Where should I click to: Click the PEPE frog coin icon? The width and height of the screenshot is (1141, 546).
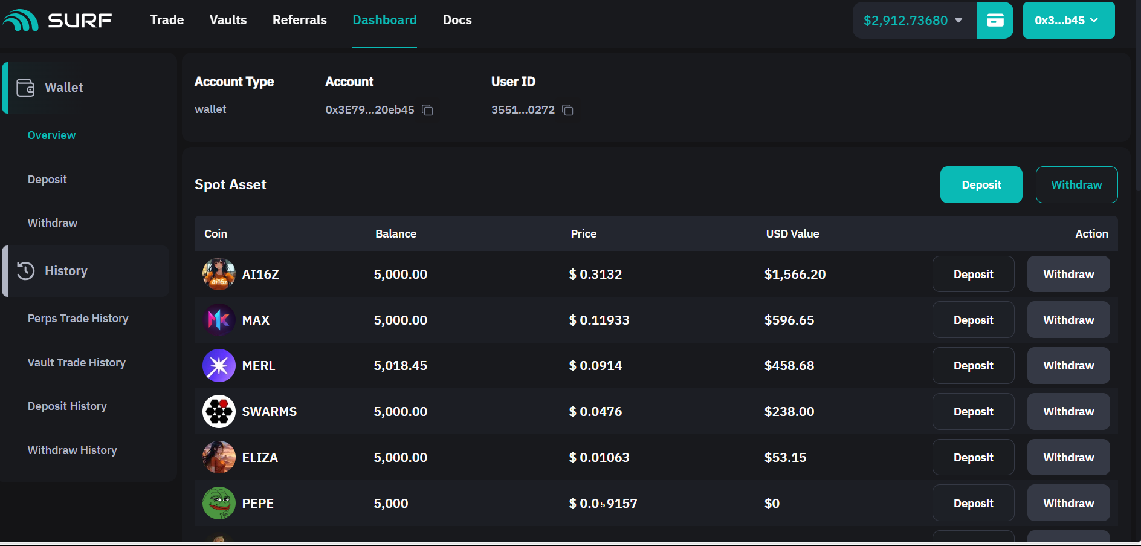click(x=219, y=503)
